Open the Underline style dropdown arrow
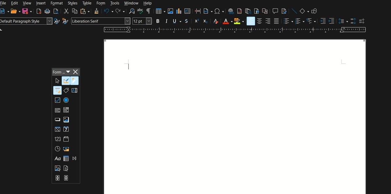The image size is (391, 194). [x=180, y=22]
